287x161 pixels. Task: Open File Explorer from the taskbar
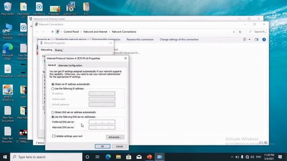click(118, 157)
